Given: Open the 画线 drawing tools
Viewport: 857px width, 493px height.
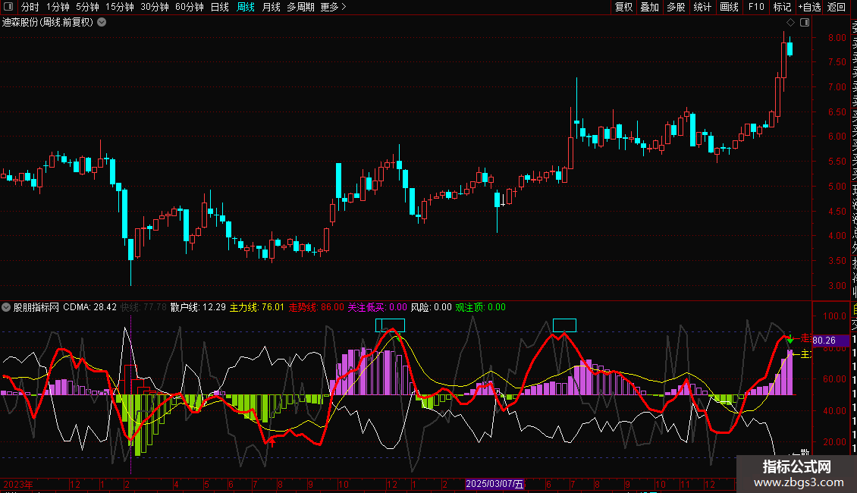Looking at the screenshot, I should click(729, 7).
